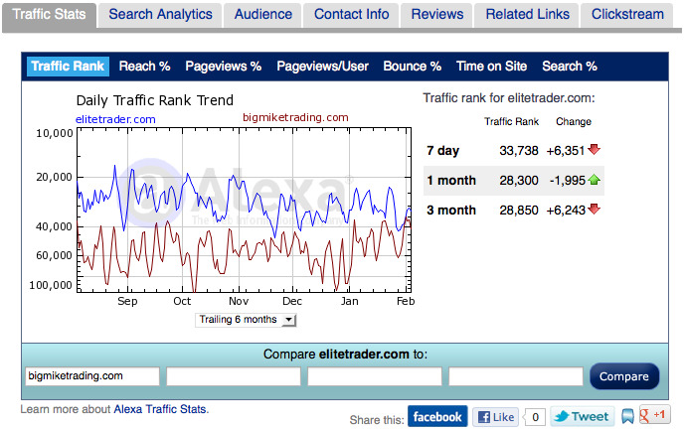Switch to the Search Analytics tab
The height and width of the screenshot is (431, 684).
[160, 15]
